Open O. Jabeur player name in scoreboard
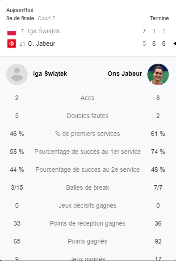 click(42, 43)
